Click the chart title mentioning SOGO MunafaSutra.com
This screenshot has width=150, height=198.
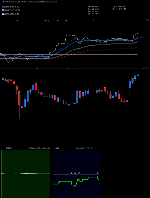point(29,2)
